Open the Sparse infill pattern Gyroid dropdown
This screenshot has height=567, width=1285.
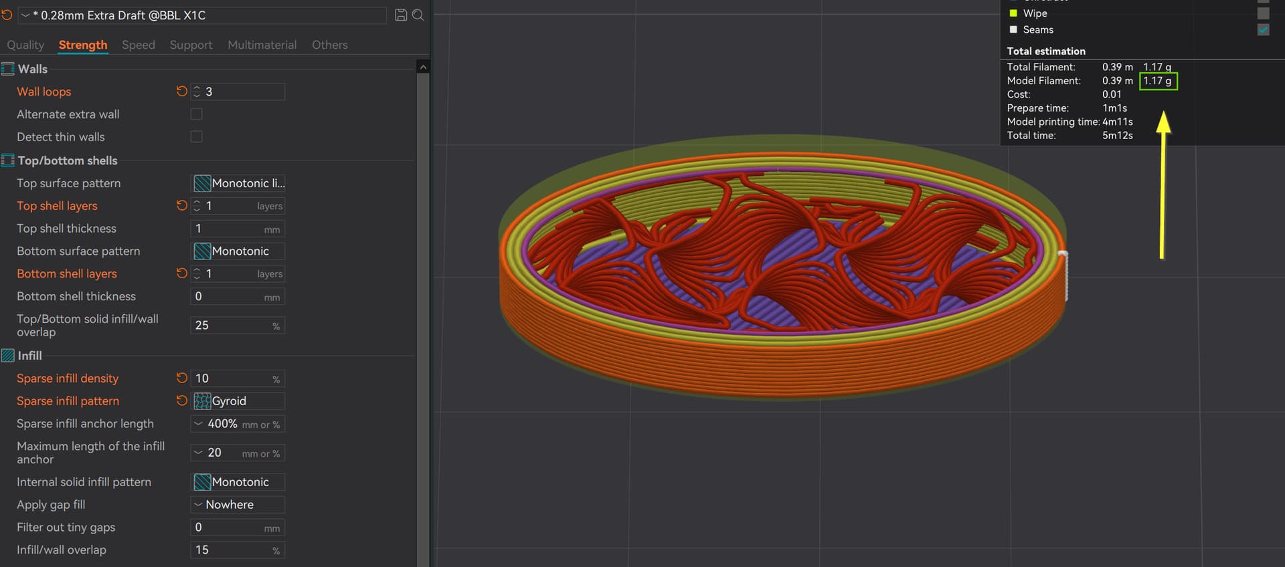point(238,401)
